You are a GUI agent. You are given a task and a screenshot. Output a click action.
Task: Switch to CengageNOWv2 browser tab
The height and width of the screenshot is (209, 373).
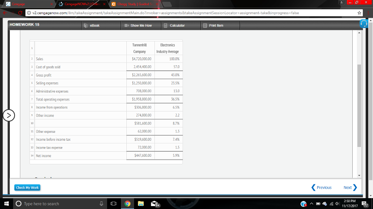point(82,4)
